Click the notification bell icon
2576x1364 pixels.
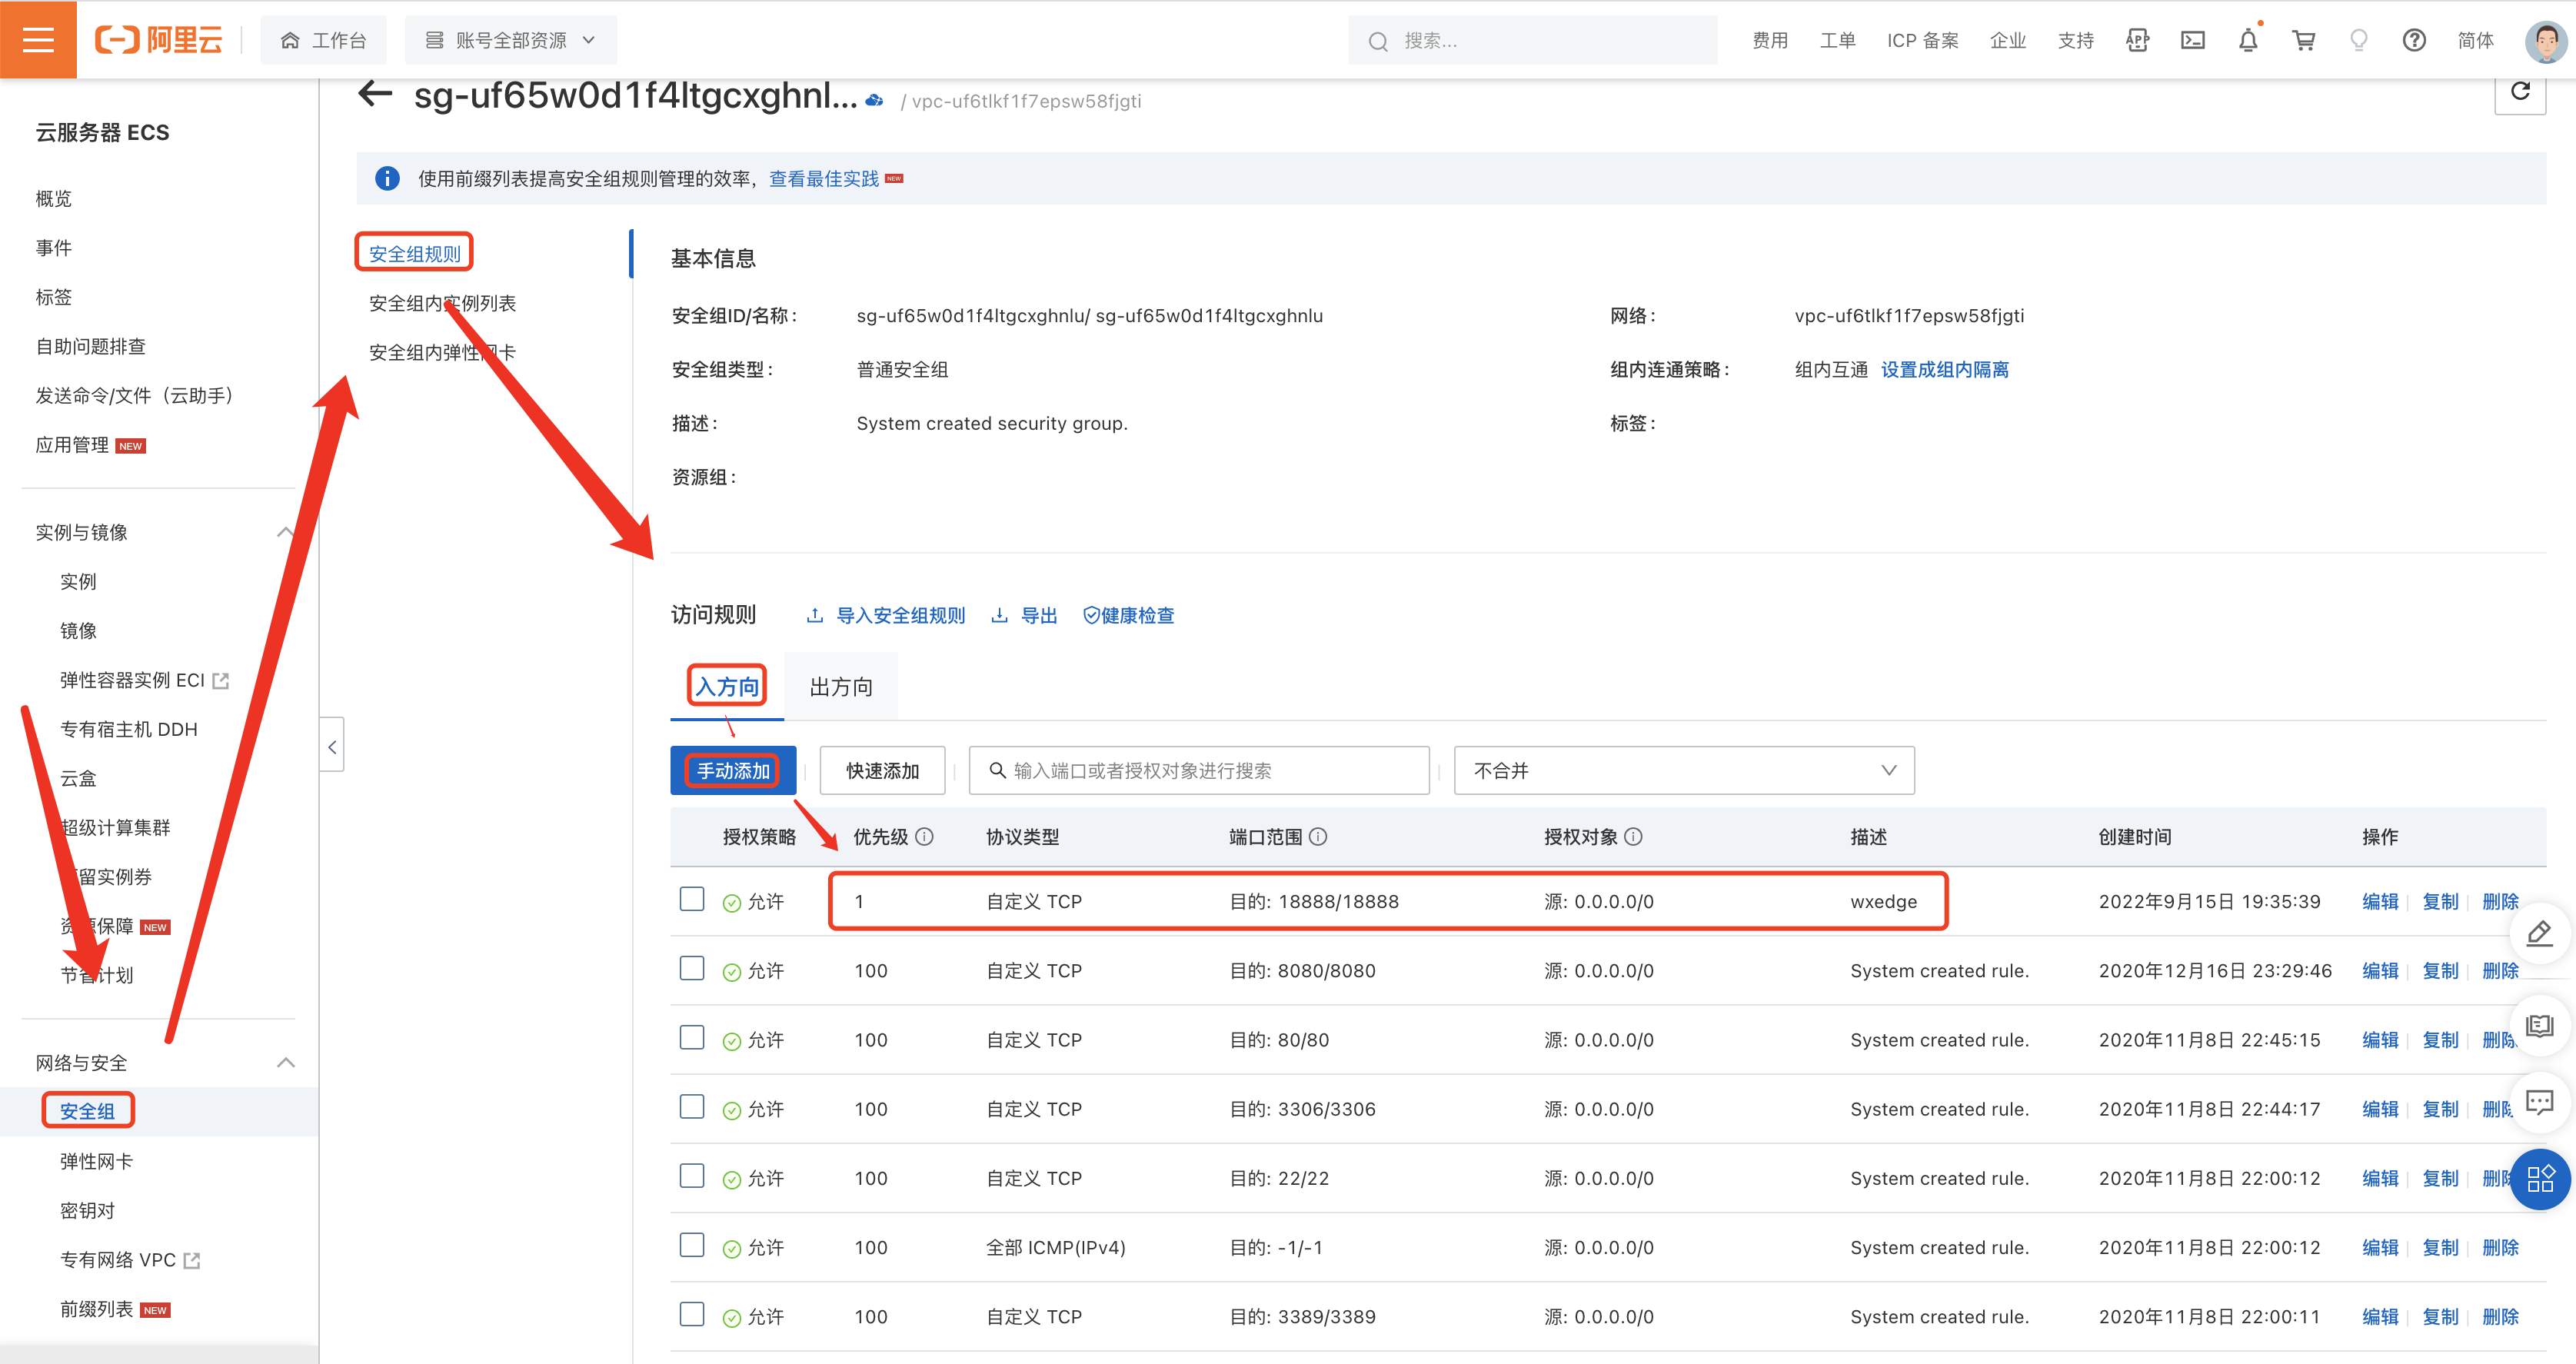[2247, 40]
